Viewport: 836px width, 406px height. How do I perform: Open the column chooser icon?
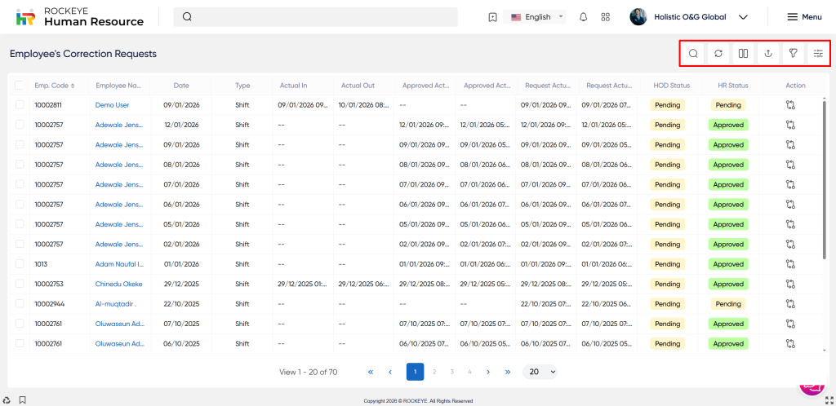(x=743, y=54)
